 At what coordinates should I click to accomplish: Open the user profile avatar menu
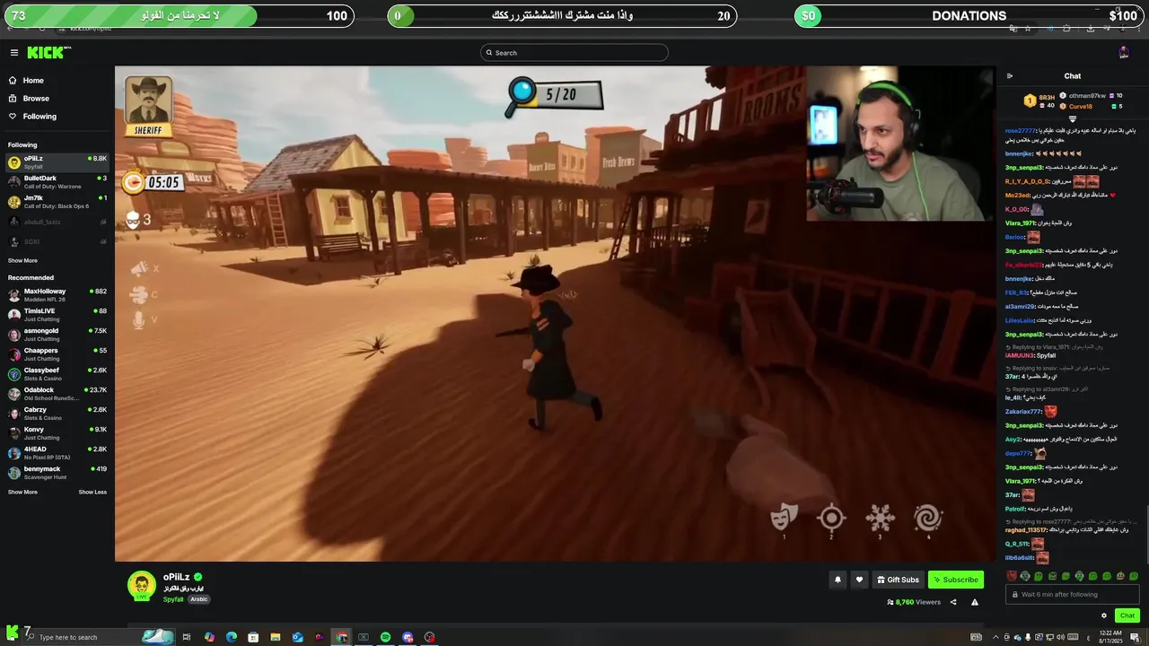(x=1123, y=53)
